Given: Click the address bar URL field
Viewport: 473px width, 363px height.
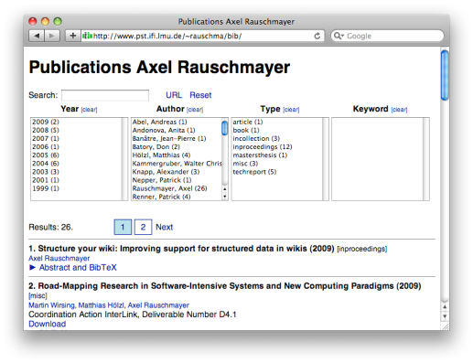Looking at the screenshot, I should [202, 36].
